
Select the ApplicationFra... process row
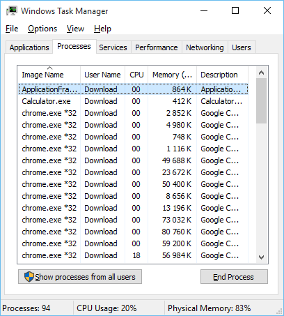coord(133,89)
